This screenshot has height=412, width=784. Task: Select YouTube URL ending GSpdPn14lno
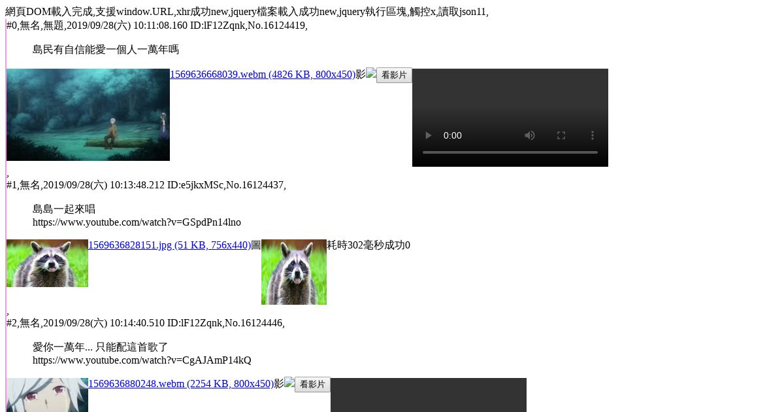(x=137, y=222)
